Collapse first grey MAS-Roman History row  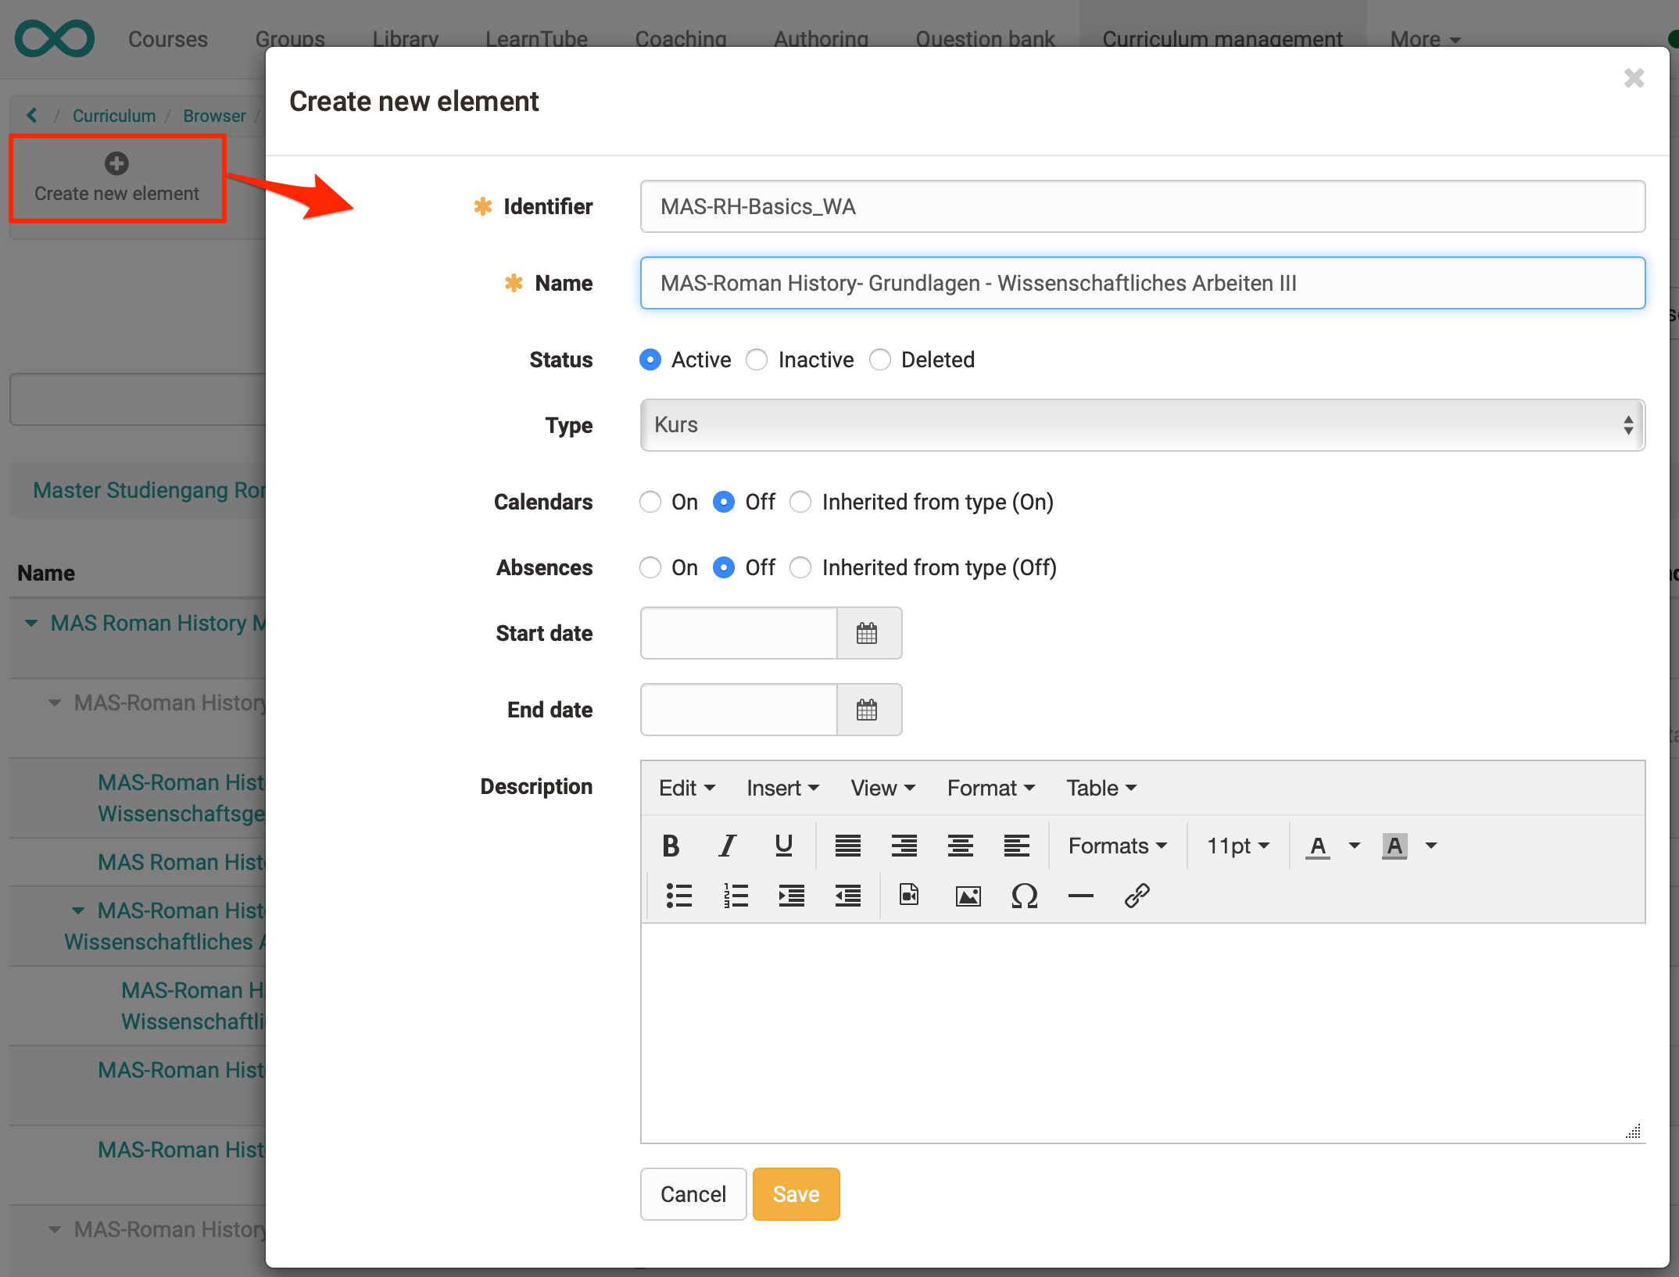(55, 703)
